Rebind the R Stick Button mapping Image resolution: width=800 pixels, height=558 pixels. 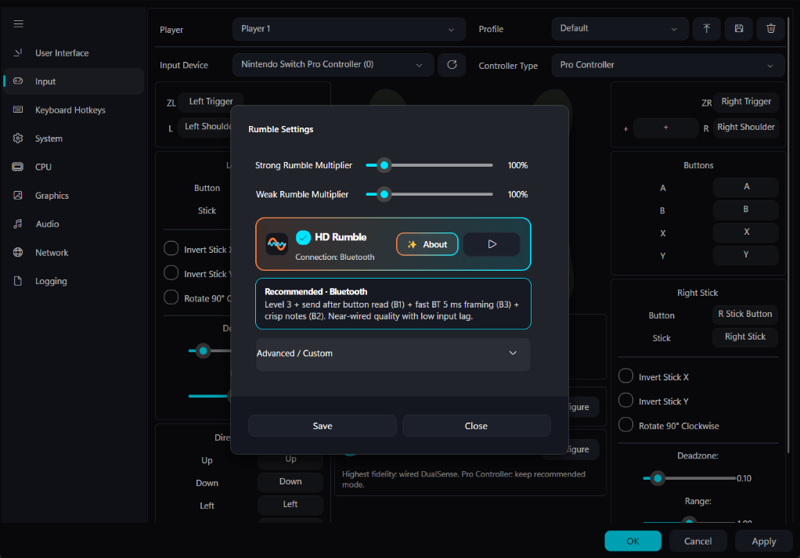[x=745, y=314]
